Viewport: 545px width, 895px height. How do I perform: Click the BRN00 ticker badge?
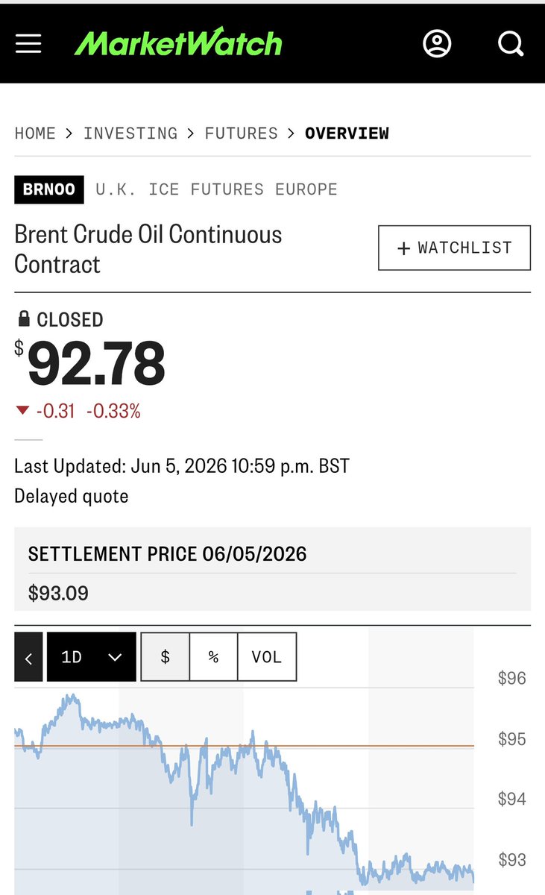pyautogui.click(x=49, y=189)
